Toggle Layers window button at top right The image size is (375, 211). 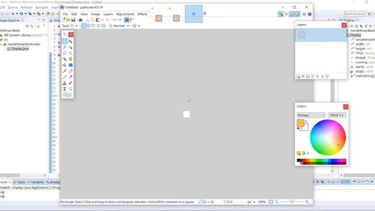click(292, 14)
